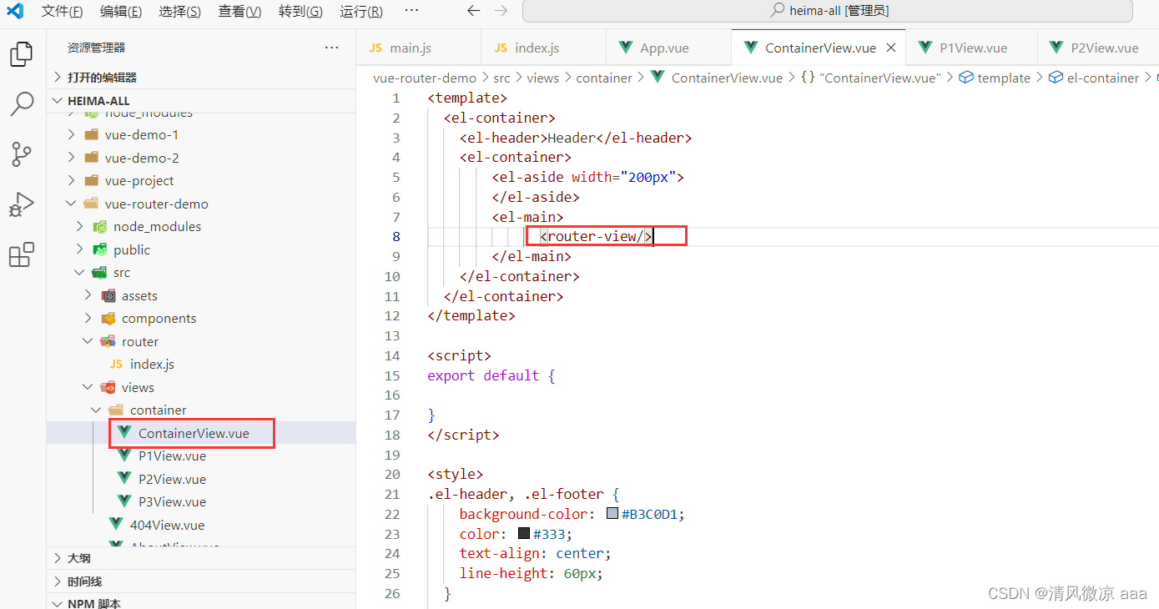Viewport: 1159px width, 609px height.
Task: Expand the 时间线 timeline section
Action: tap(58, 581)
